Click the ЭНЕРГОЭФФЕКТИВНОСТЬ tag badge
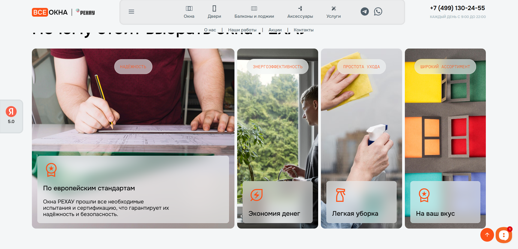The width and height of the screenshot is (518, 249). coord(278,67)
